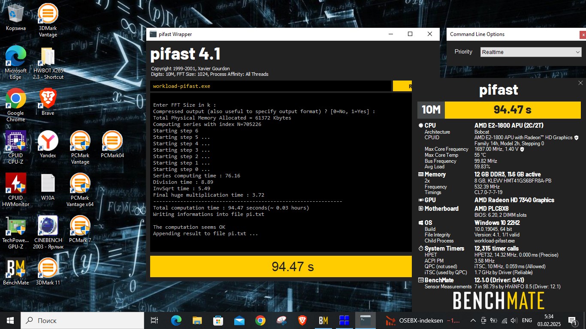Close the Command Line Options window

coord(583,35)
